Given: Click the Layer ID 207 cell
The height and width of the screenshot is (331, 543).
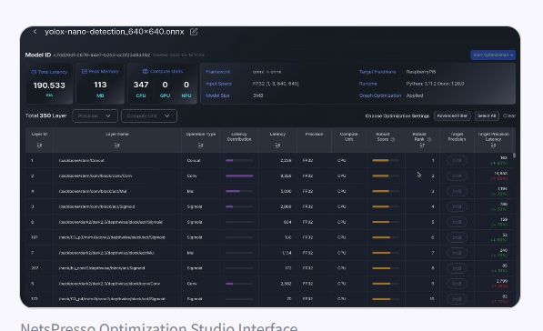Looking at the screenshot, I should click(35, 268).
